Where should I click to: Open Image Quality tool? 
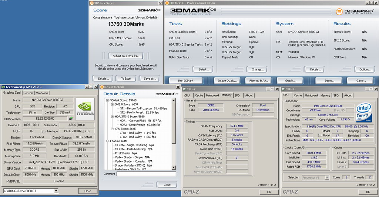(228, 80)
